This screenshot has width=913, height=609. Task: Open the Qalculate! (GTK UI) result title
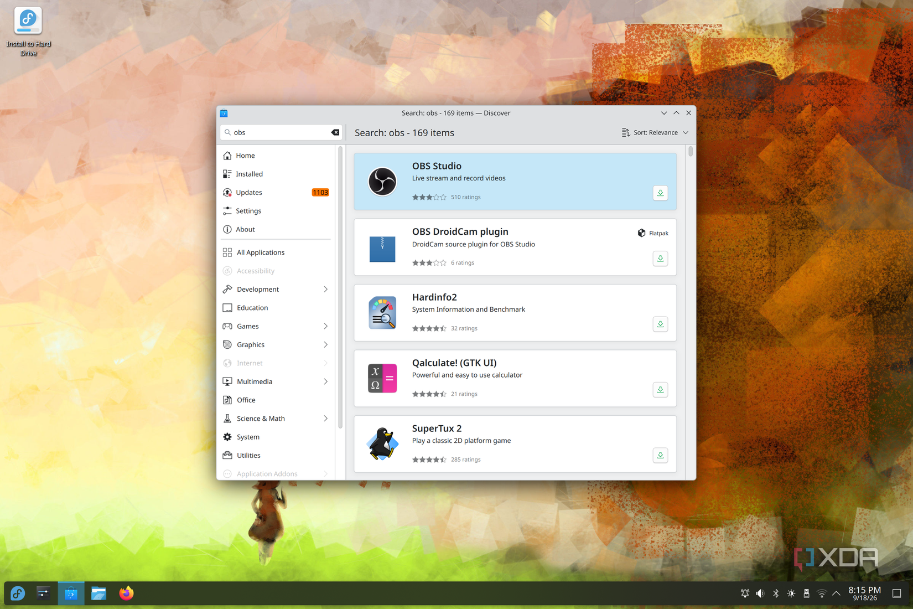[454, 363]
